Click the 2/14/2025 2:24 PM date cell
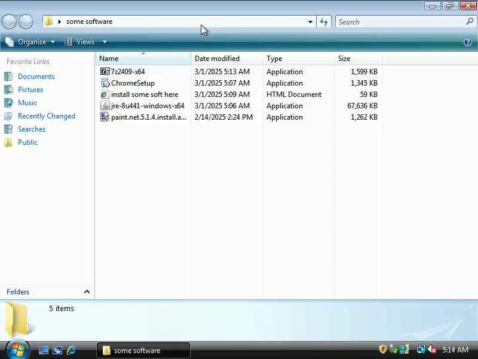This screenshot has height=359, width=478. point(223,117)
